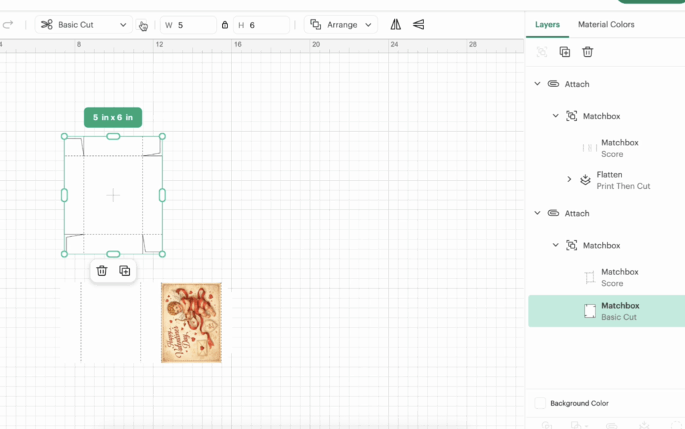Select the Matchbox Basic Cut layer
The image size is (685, 429).
619,311
